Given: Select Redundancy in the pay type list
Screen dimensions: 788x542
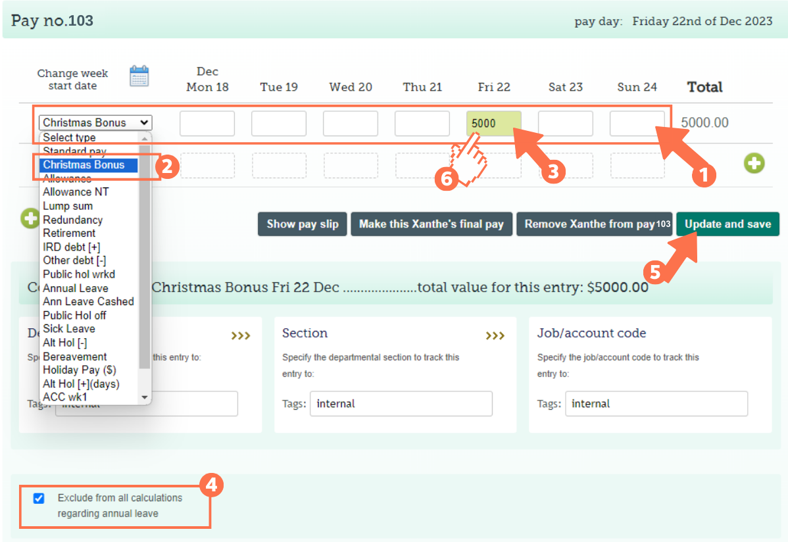Looking at the screenshot, I should point(72,220).
